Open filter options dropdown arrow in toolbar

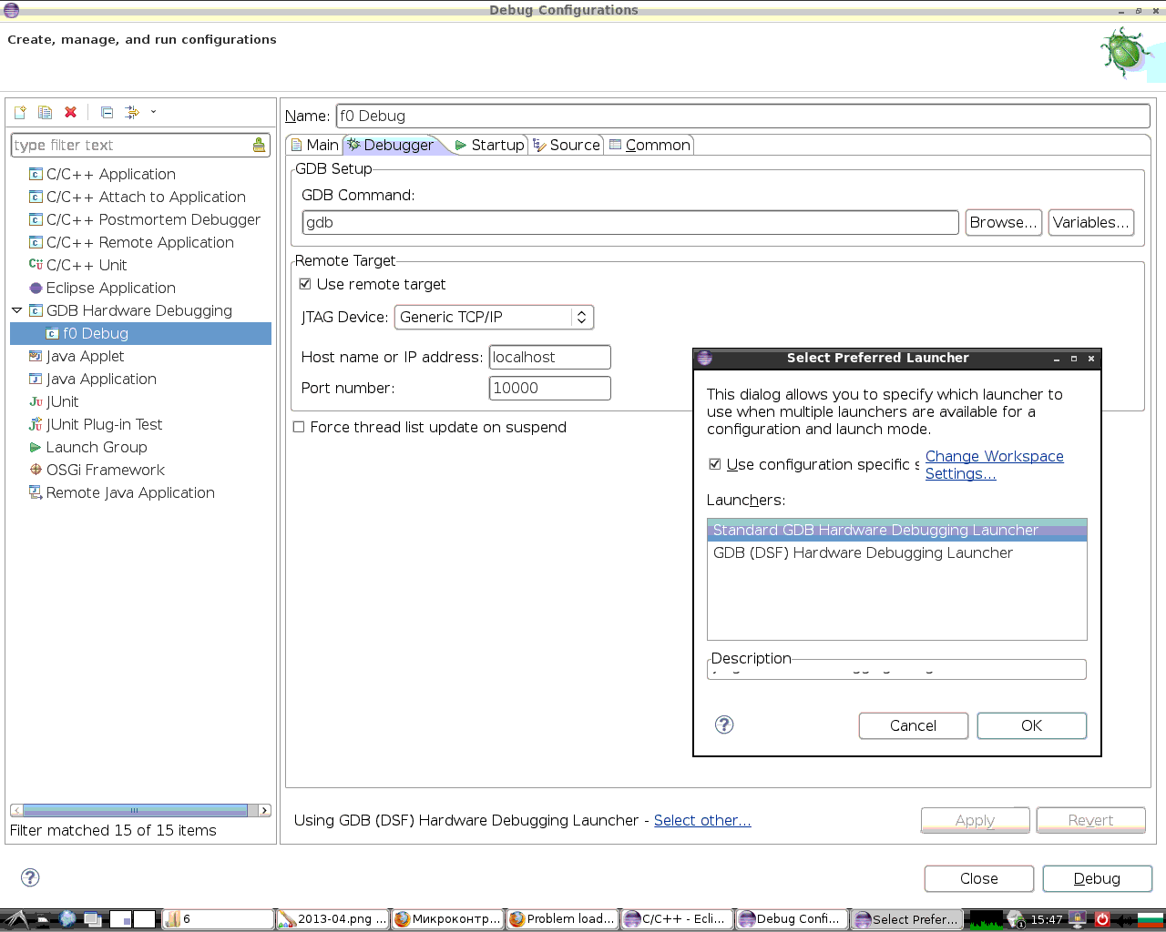[x=153, y=112]
